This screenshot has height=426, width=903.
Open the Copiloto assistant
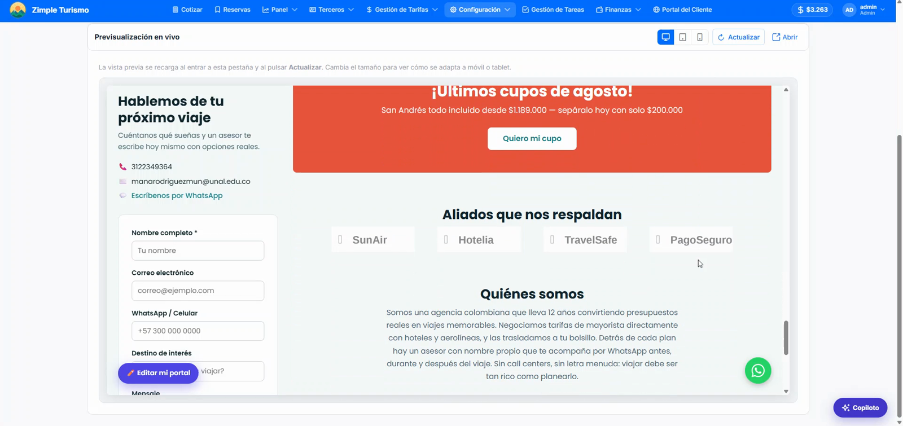[x=860, y=407]
